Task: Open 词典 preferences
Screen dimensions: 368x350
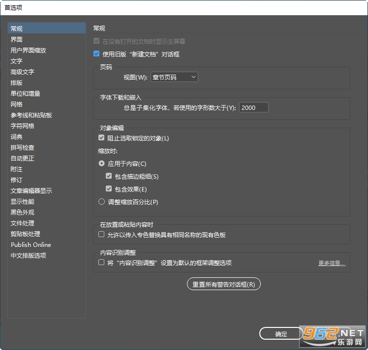Action: (x=47, y=137)
